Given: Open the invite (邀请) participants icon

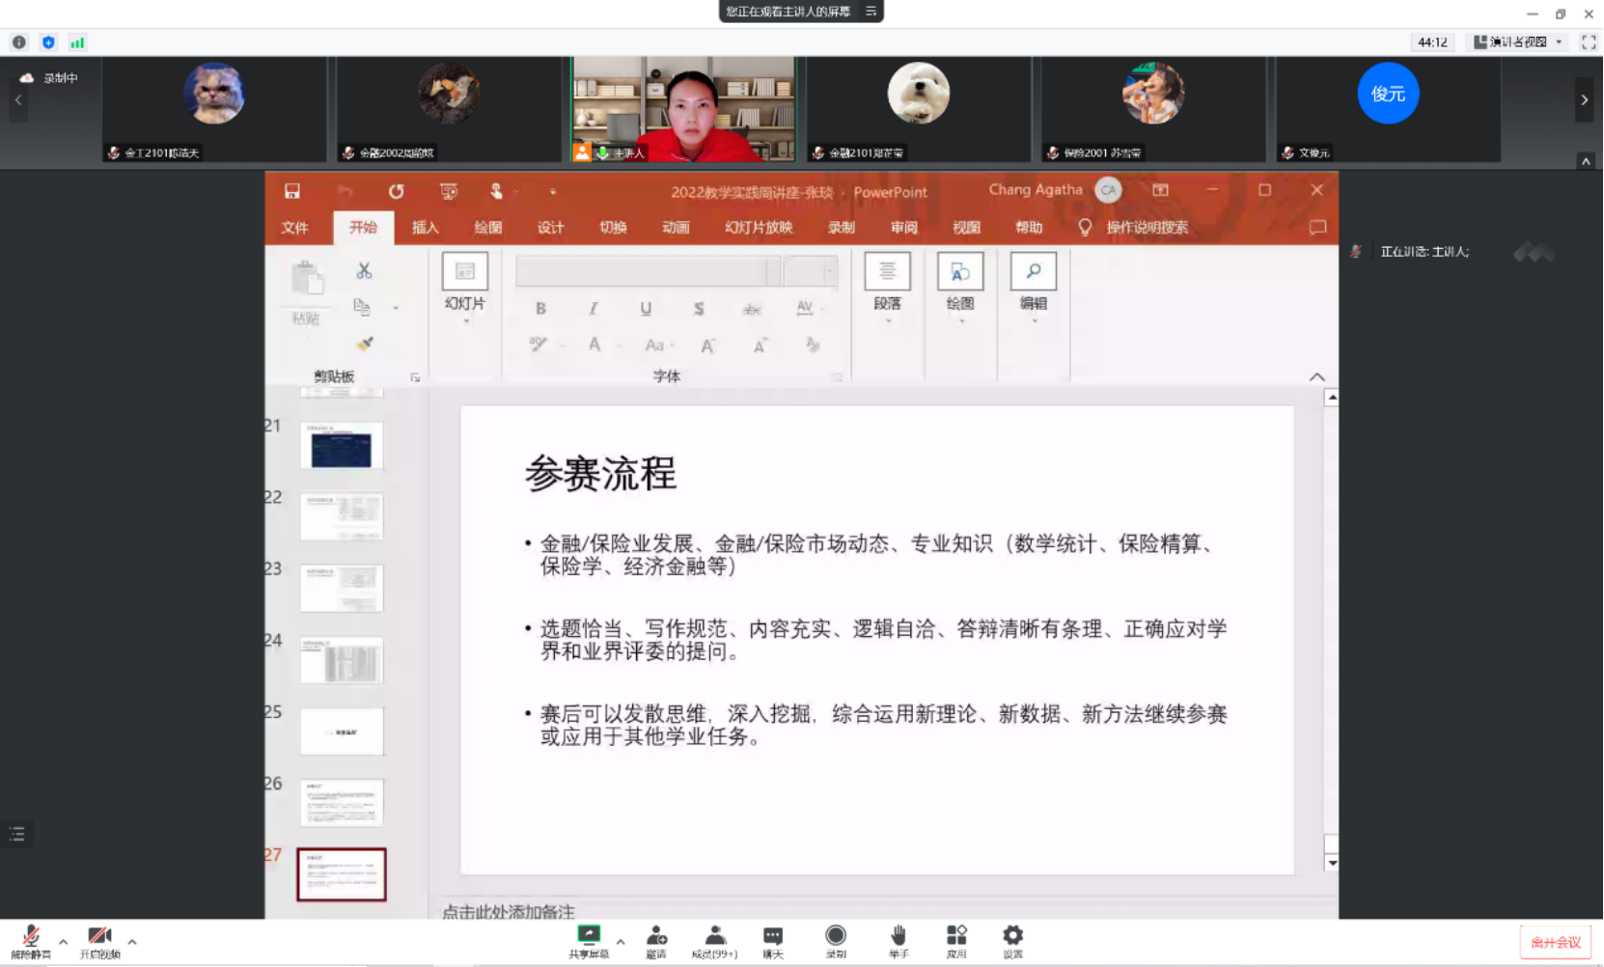Looking at the screenshot, I should [x=656, y=941].
